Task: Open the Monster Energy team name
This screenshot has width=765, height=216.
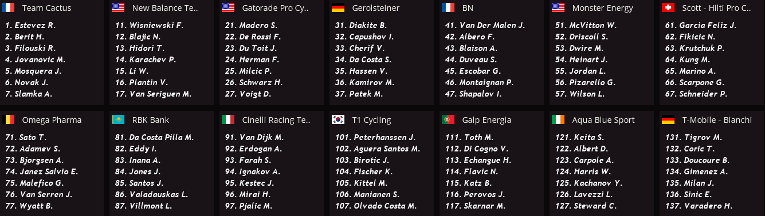Action: pos(602,9)
